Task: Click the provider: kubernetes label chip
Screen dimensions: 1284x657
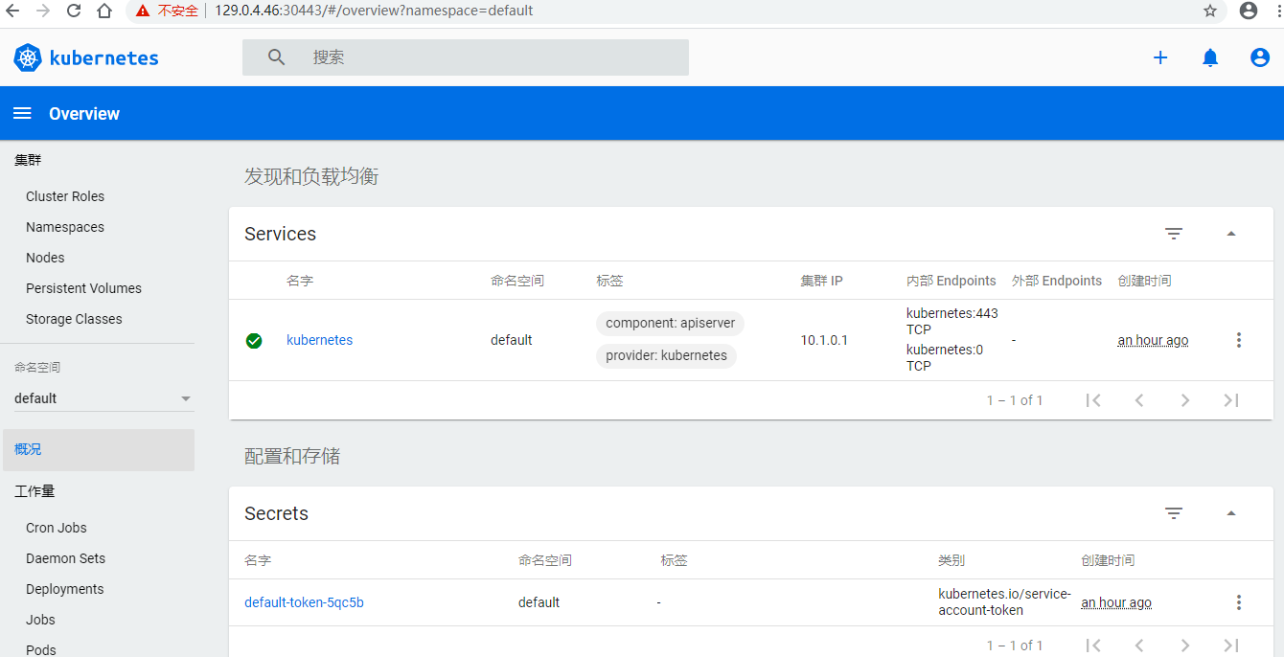Action: (666, 356)
